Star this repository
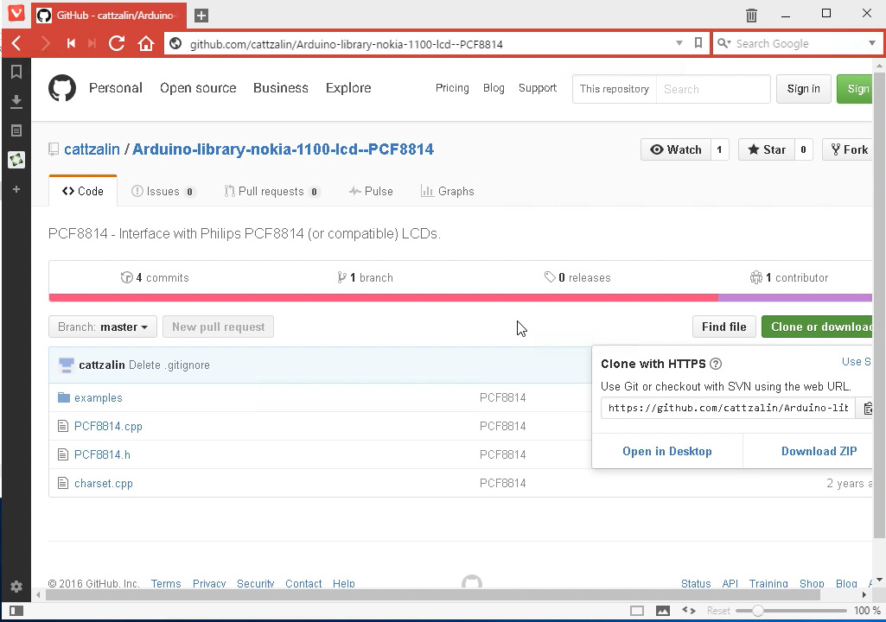 766,149
